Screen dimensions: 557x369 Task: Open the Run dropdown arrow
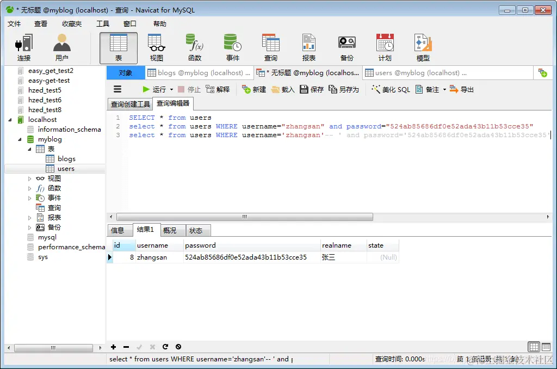click(171, 90)
